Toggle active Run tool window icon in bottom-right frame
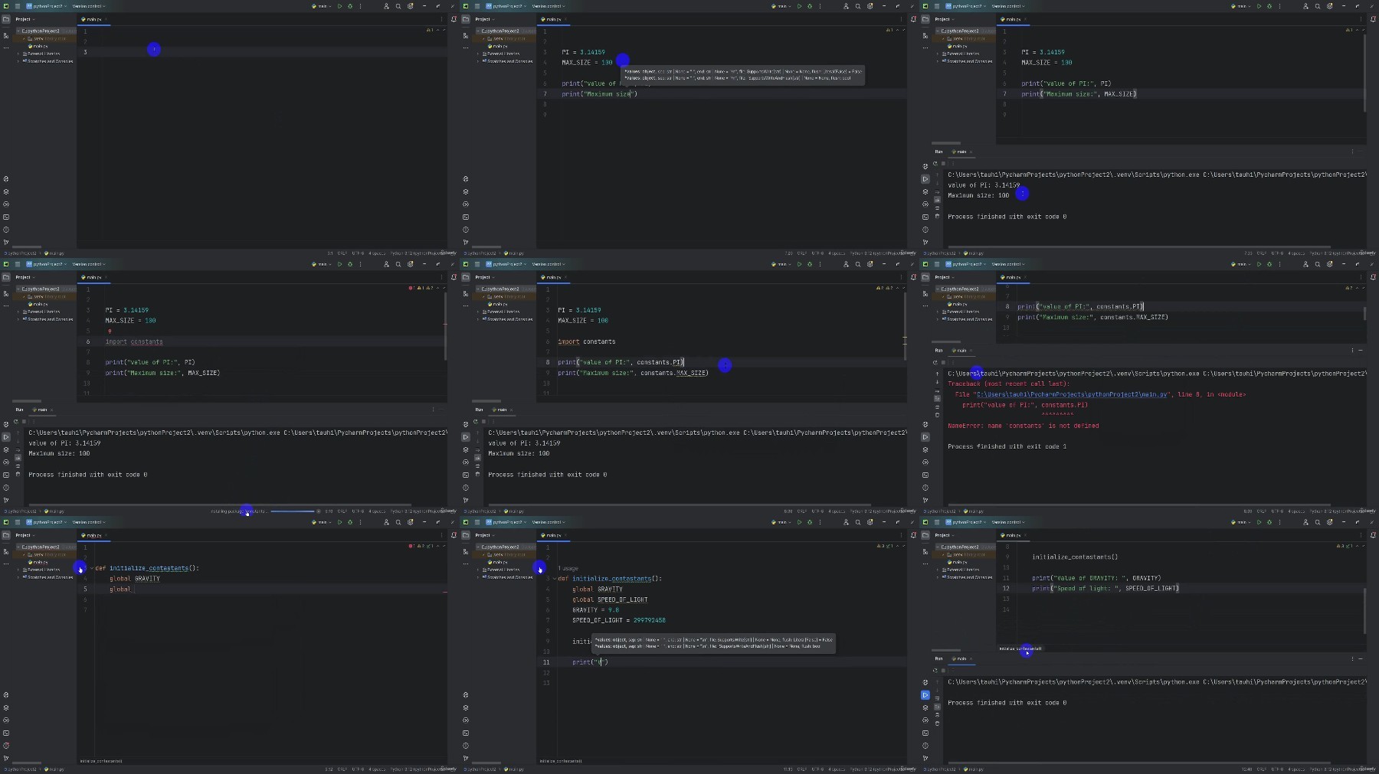Screen dimensions: 1379x774 925,695
